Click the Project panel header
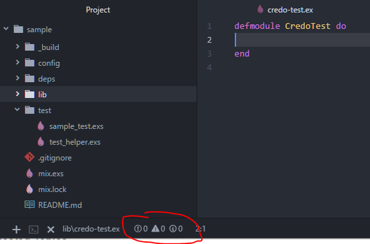 [98, 10]
